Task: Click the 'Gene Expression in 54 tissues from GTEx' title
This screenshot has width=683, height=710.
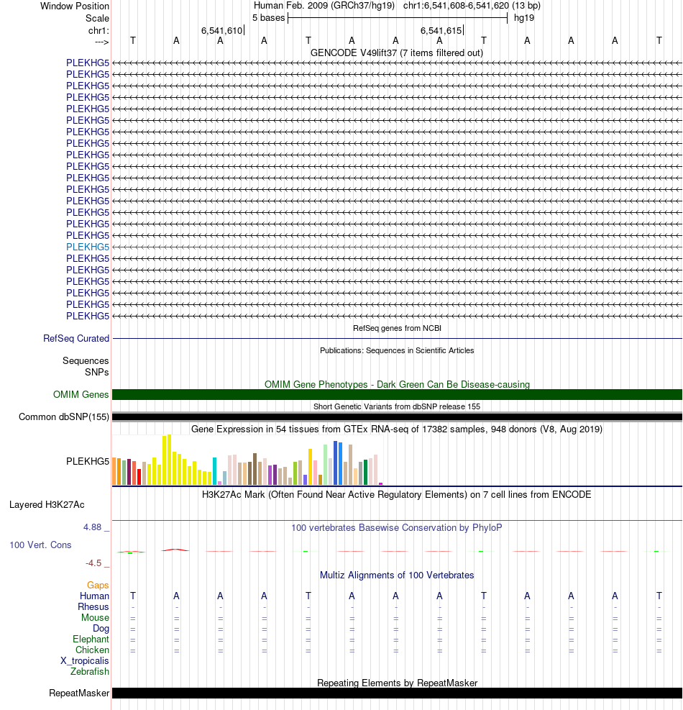Action: [x=396, y=429]
